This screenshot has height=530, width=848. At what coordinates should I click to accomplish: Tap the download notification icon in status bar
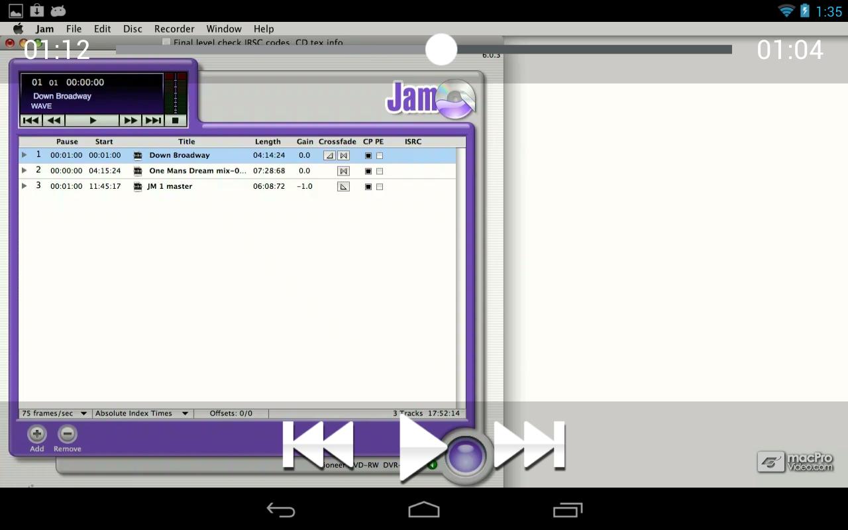tap(37, 11)
